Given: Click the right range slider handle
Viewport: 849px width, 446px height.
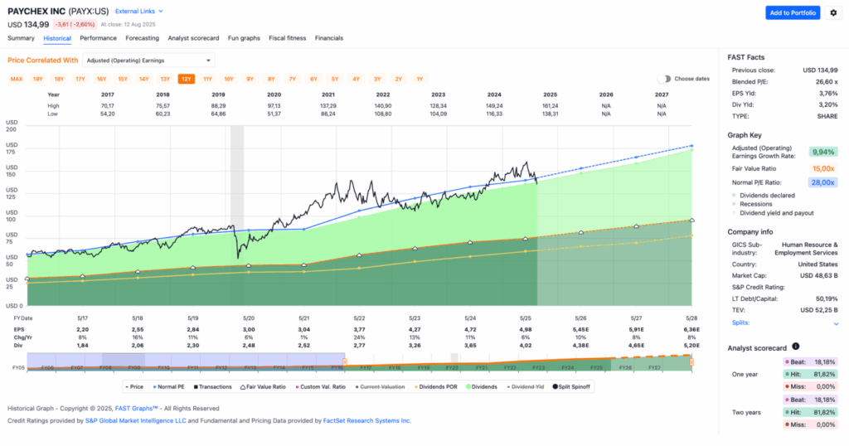Looking at the screenshot, I should tap(691, 361).
